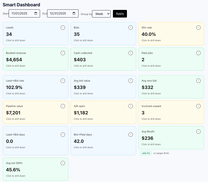This screenshot has height=182, width=208.
Task: Click the A/R open info icon
Action: [131, 106]
